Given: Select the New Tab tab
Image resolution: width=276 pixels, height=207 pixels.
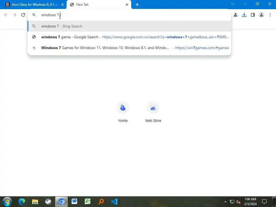Looking at the screenshot, I should (99, 5).
